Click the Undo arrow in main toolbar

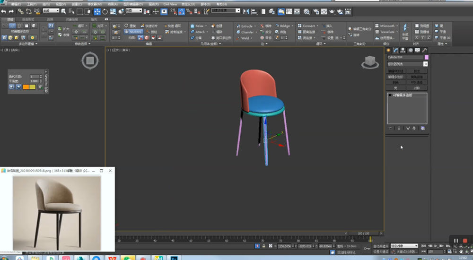(4, 11)
